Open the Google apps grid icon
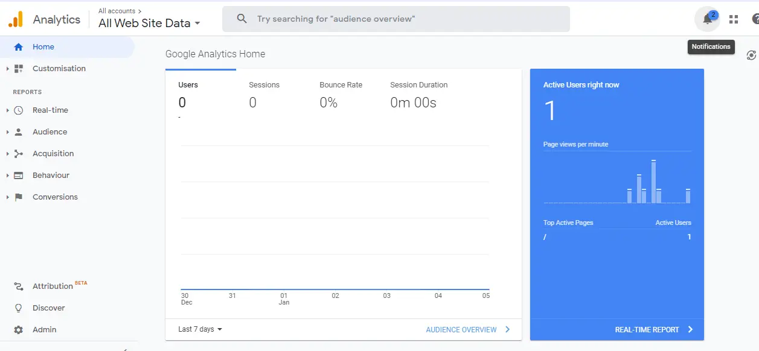This screenshot has width=759, height=351. point(734,19)
